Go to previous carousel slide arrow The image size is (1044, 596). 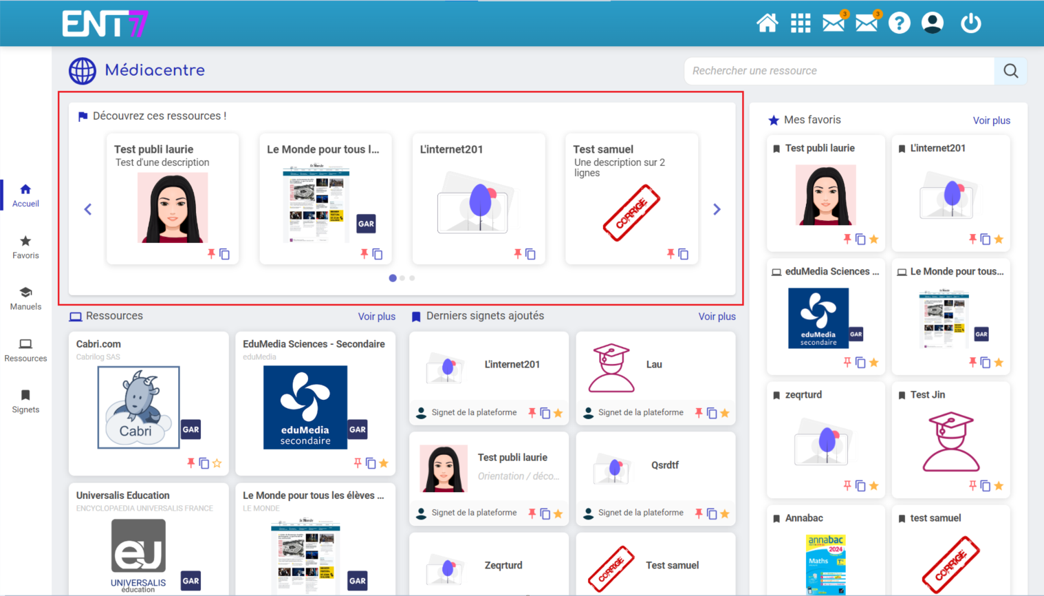coord(88,209)
